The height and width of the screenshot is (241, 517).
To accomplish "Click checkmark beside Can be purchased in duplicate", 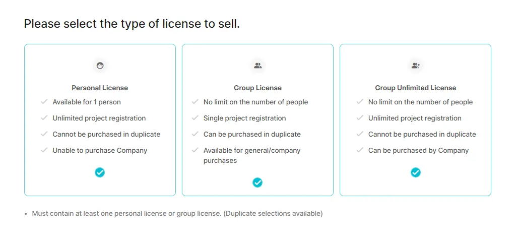I will point(195,134).
